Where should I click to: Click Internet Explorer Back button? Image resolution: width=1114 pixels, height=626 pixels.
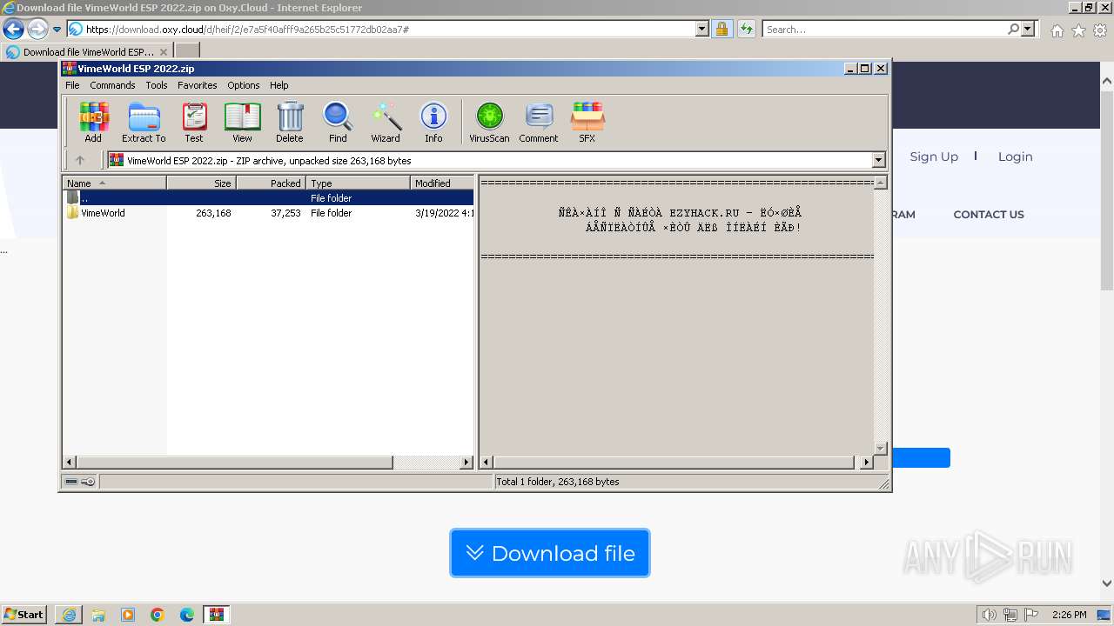(14, 30)
